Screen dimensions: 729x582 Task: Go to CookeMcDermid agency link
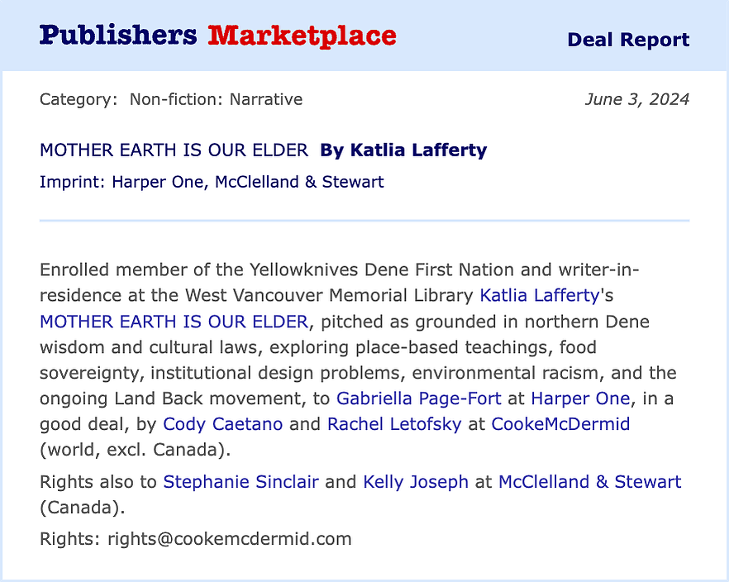[x=560, y=424]
